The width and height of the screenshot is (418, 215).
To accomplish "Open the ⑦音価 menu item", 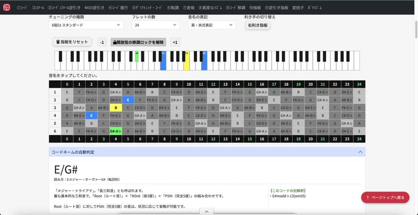I will point(188,7).
